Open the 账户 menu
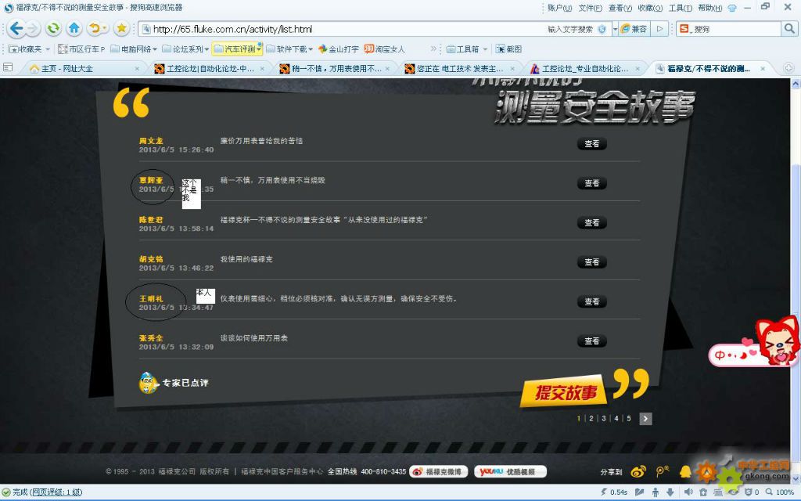This screenshot has height=501, width=801. click(559, 8)
